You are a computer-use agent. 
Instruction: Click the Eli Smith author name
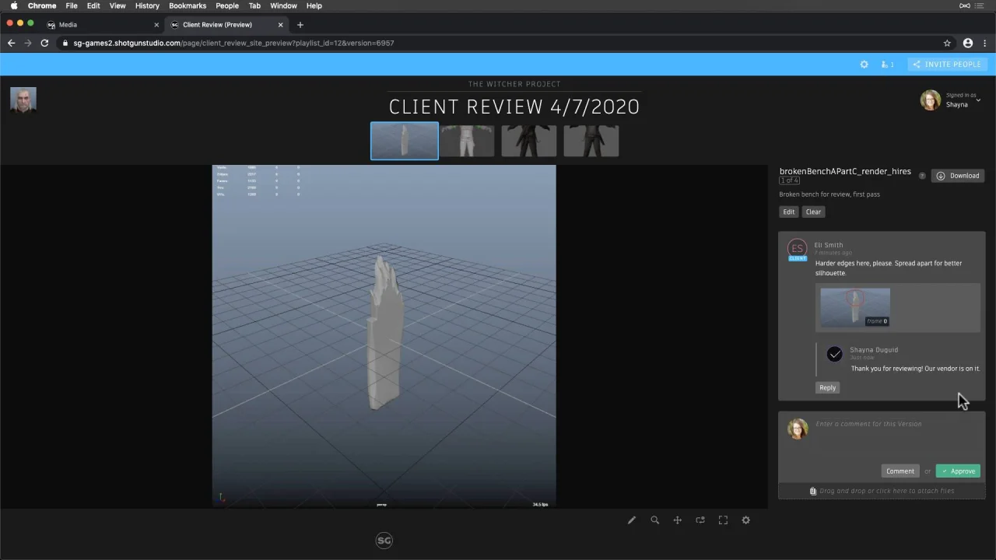point(829,245)
